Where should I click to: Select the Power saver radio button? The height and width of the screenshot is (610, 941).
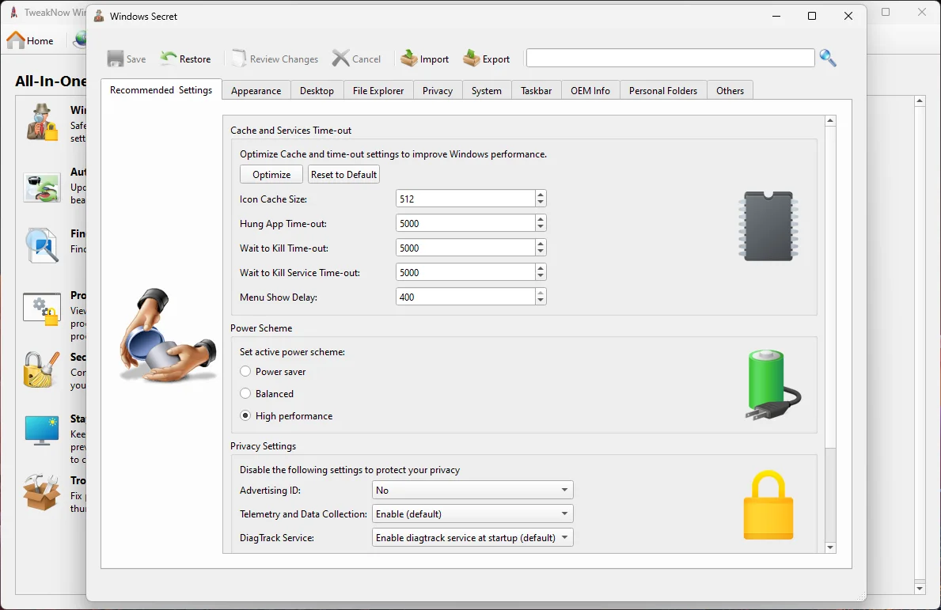[x=246, y=372]
